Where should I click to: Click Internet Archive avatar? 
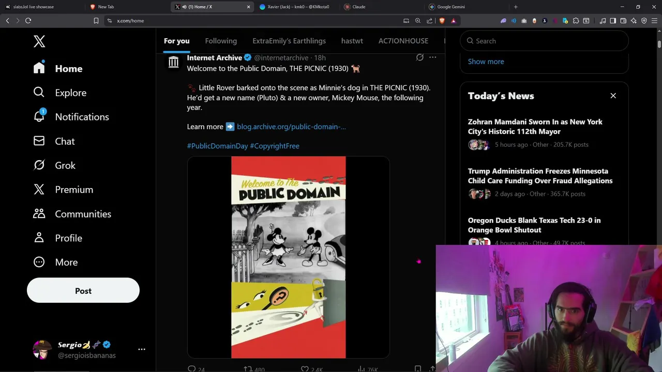click(173, 63)
